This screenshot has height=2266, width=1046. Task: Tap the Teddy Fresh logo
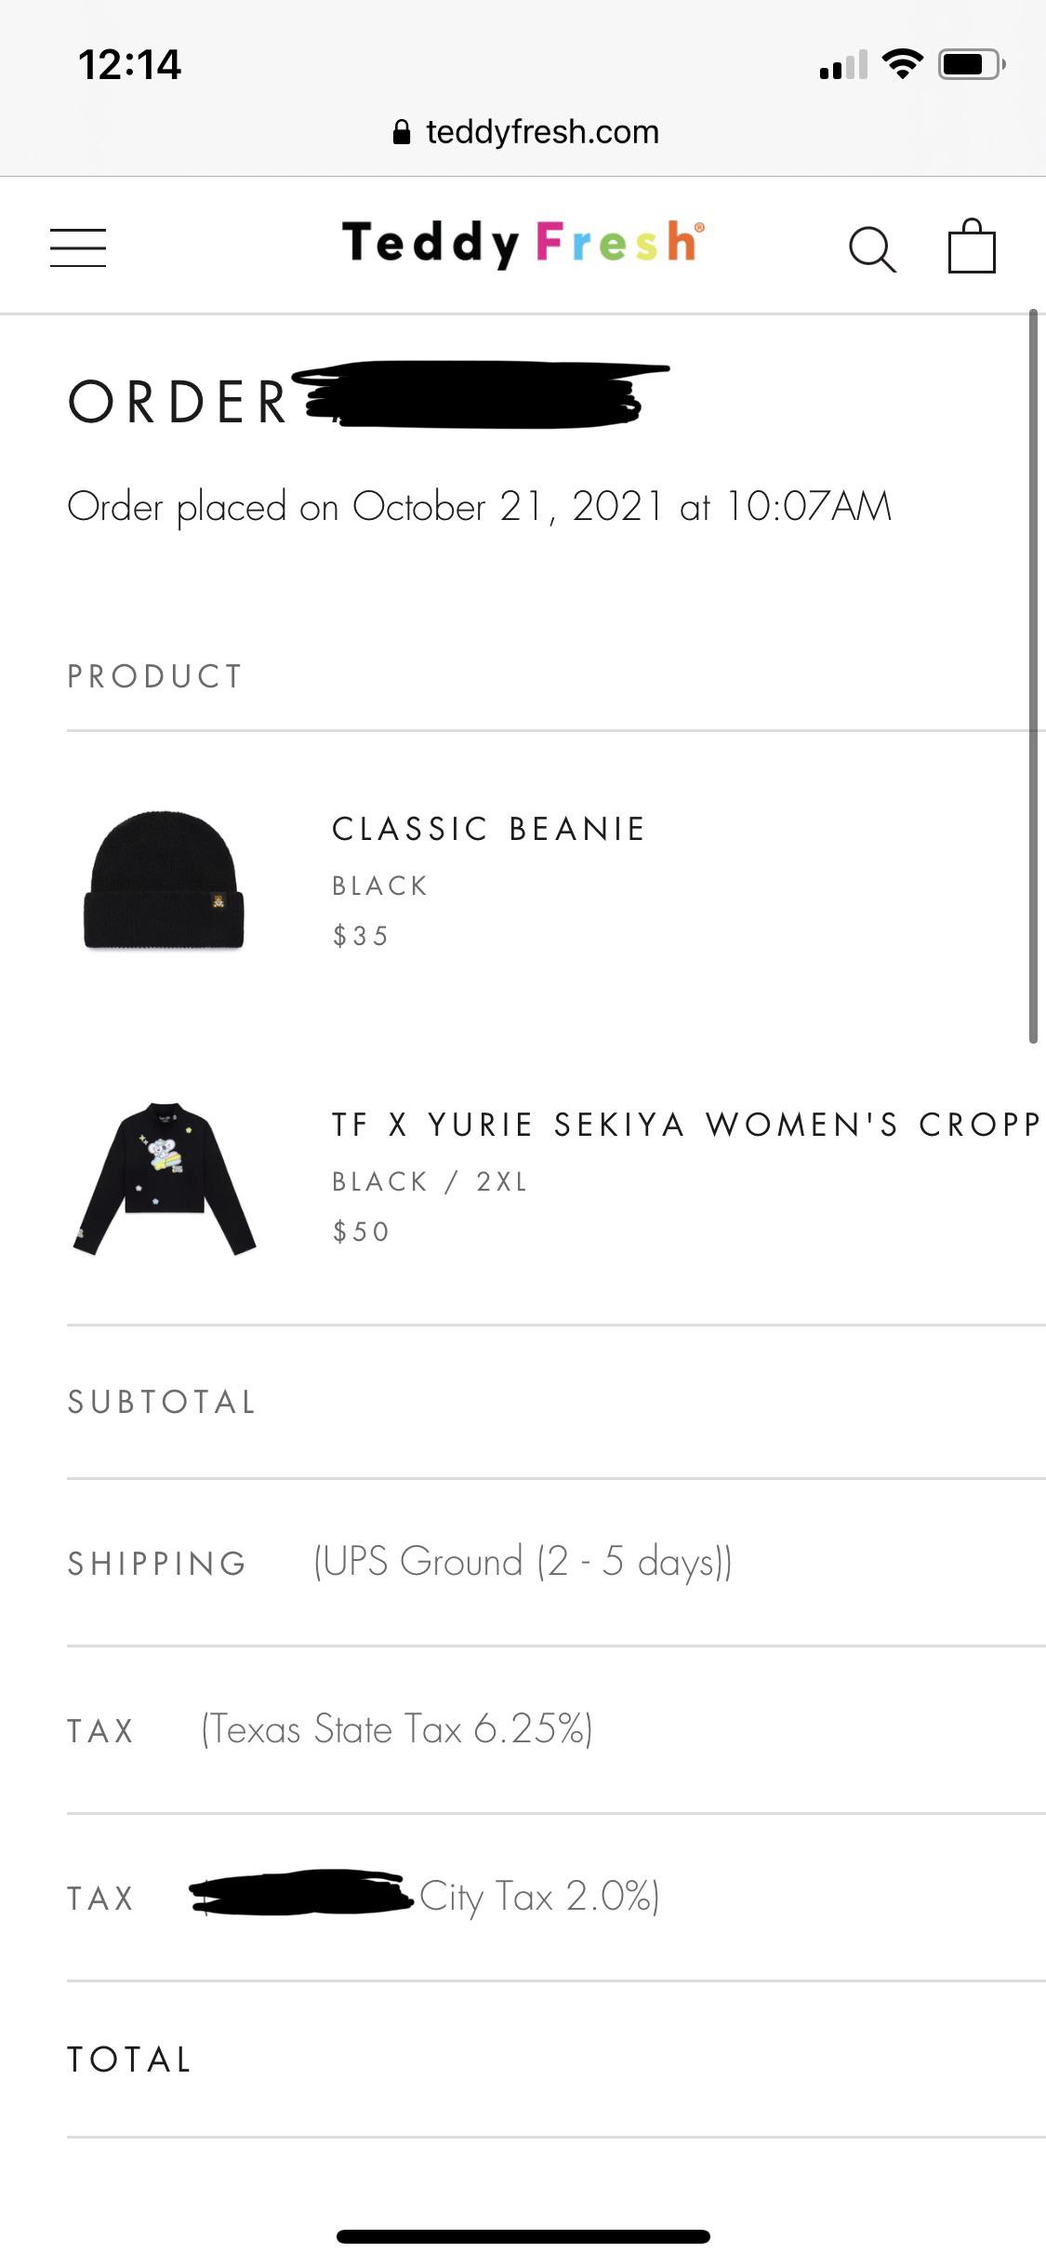tap(523, 244)
